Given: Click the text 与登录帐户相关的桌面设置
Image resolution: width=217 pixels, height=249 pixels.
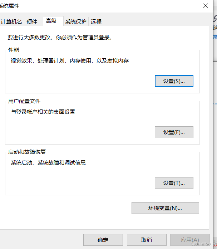Looking at the screenshot, I should click(x=43, y=112).
